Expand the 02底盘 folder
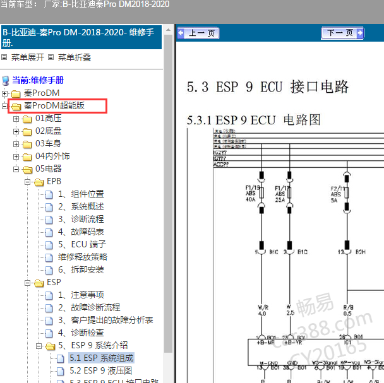This screenshot has width=384, height=383. pos(16,132)
